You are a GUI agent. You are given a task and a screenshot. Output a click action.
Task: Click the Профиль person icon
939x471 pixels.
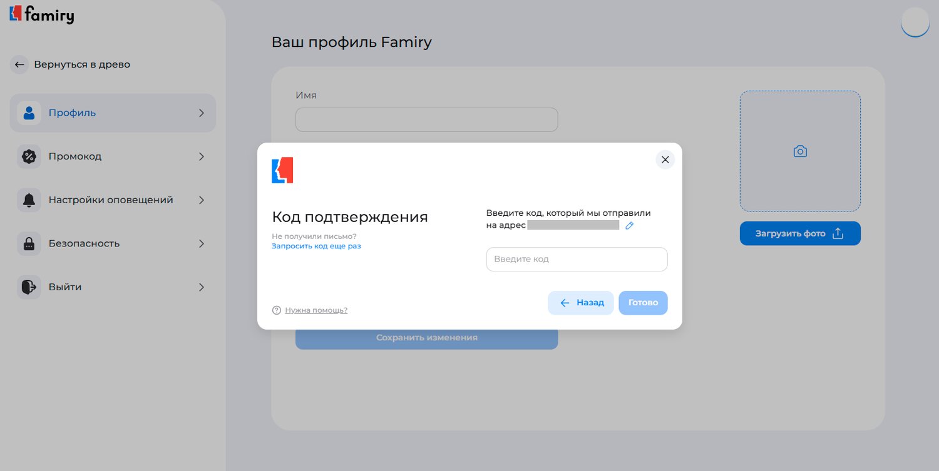[29, 113]
